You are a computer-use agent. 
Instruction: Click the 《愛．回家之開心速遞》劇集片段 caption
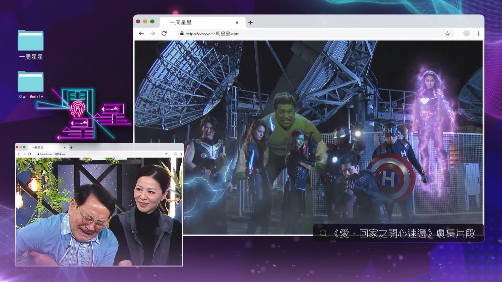pos(404,233)
